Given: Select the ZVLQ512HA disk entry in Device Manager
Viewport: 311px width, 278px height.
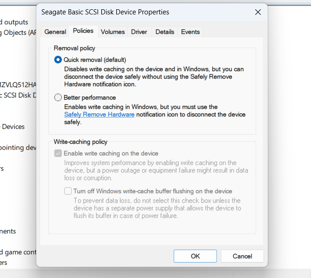Looking at the screenshot, I should [18, 85].
